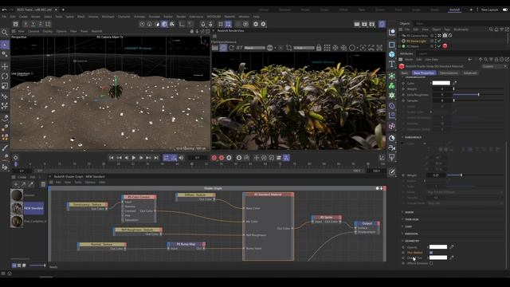Click the Opacity eyedropper icon

[452, 247]
